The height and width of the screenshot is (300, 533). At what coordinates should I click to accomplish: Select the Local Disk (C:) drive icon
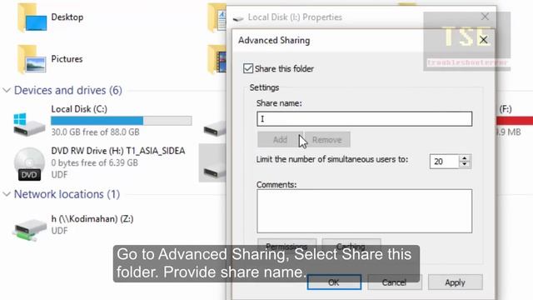point(29,124)
